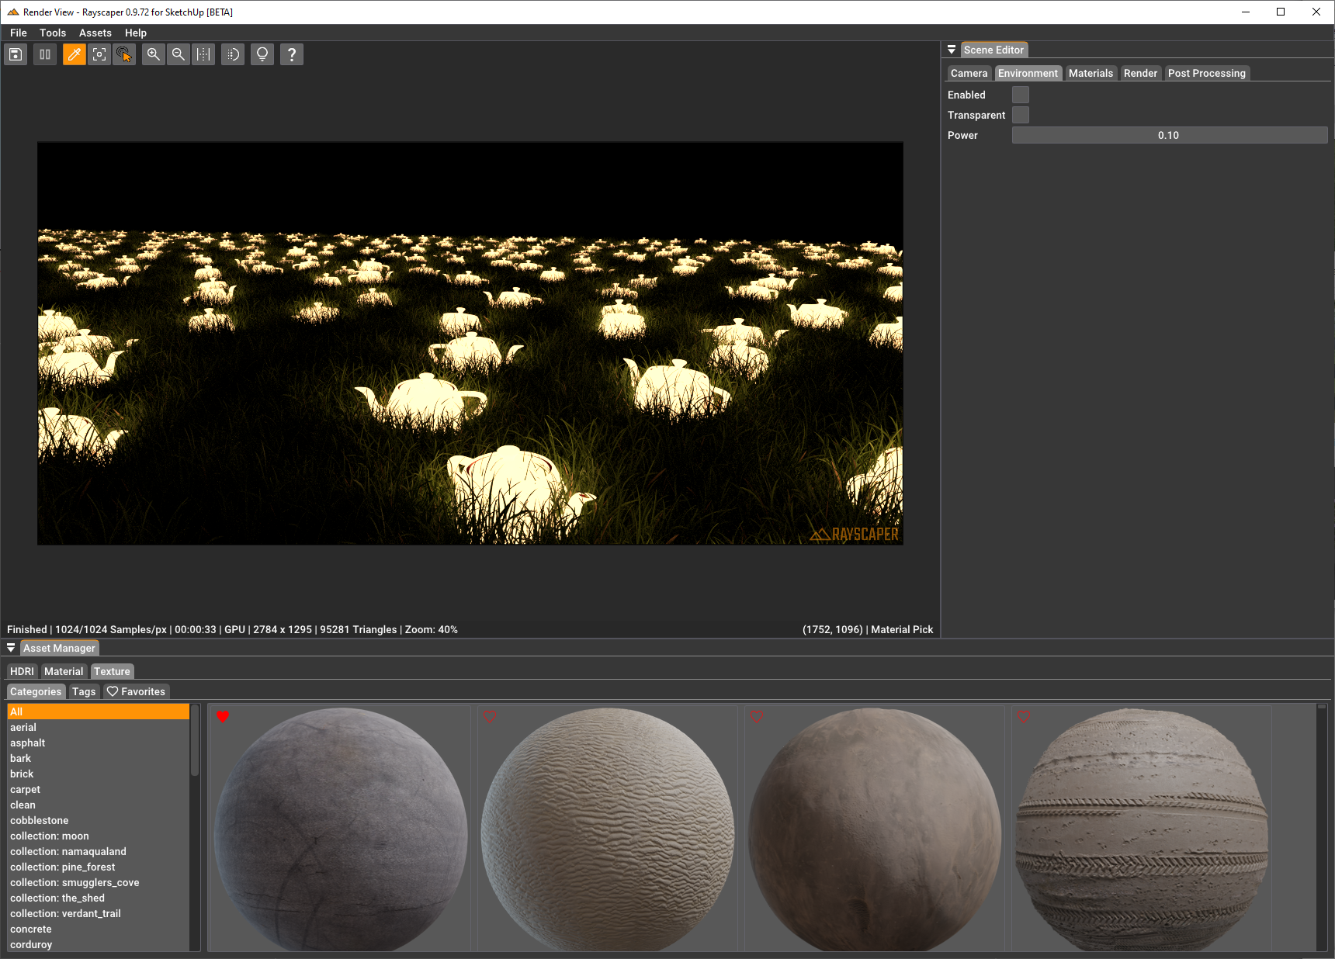
Task: Show the Favorites asset filter
Action: point(136,691)
